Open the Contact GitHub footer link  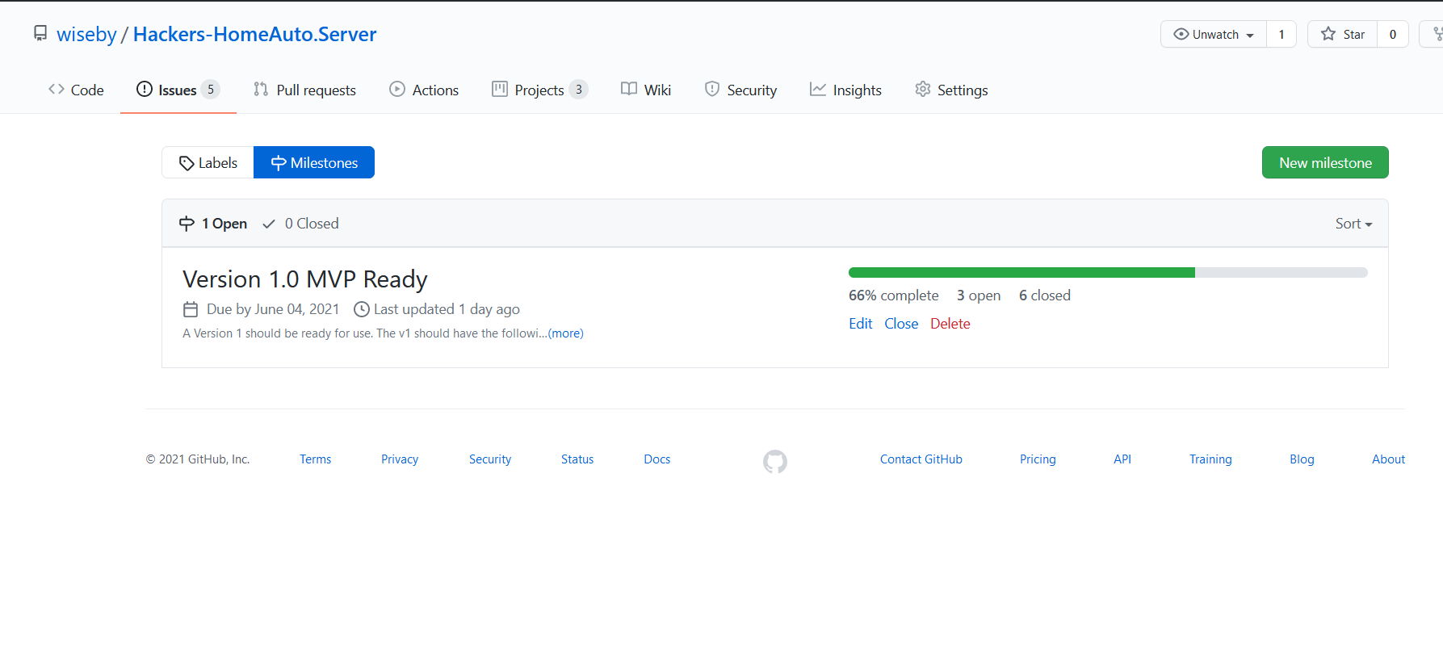pyautogui.click(x=921, y=459)
